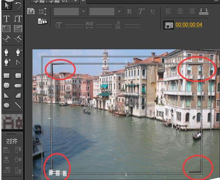Click the Font Size icon
The image size is (220, 180).
58,25
